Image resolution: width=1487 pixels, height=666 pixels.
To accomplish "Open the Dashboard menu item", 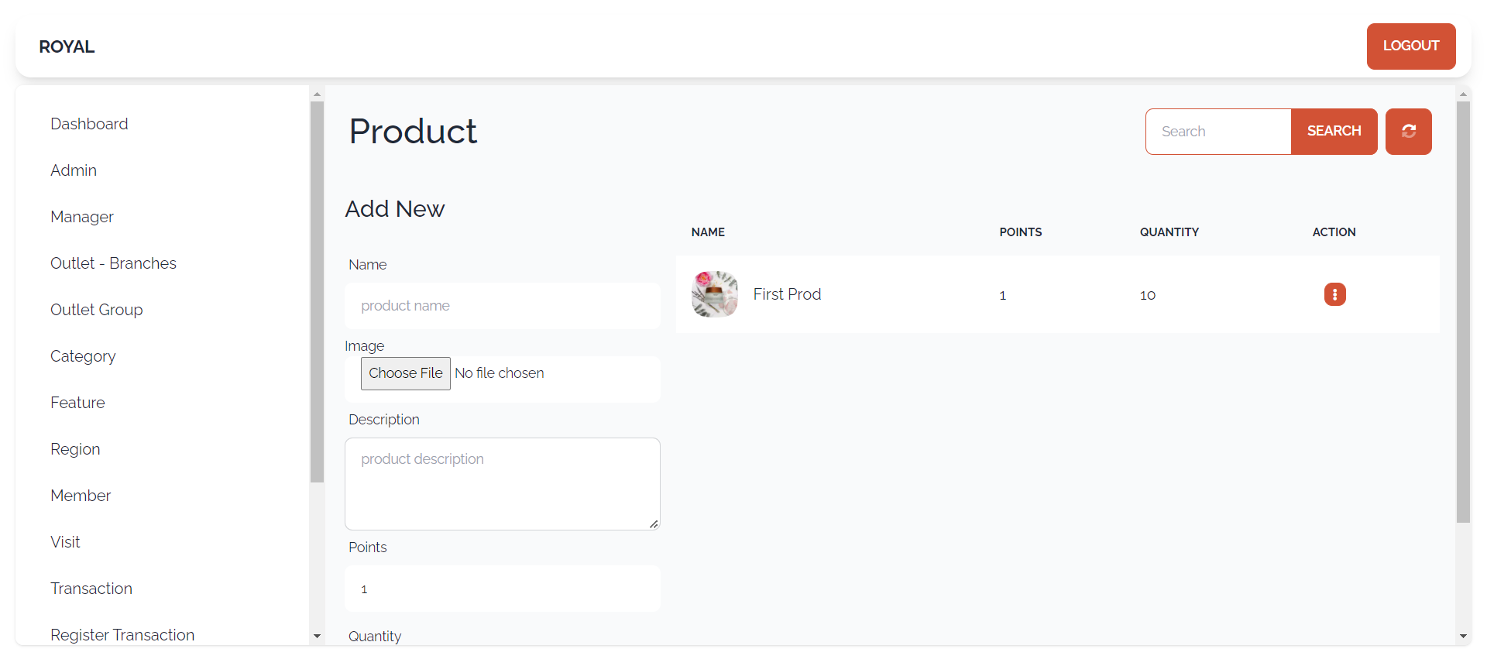I will pos(89,124).
